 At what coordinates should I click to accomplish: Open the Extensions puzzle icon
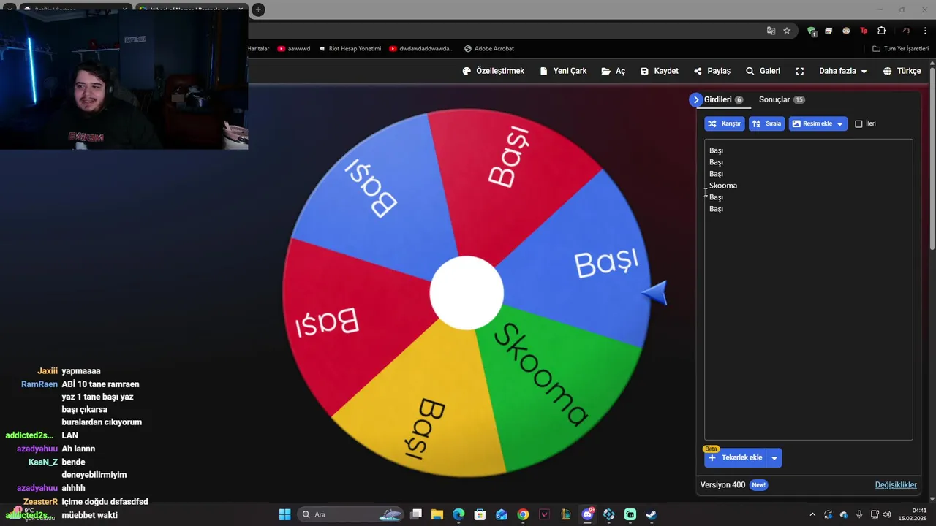pyautogui.click(x=881, y=31)
